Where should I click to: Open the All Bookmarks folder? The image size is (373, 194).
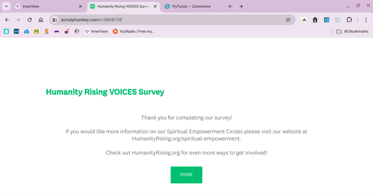click(352, 31)
